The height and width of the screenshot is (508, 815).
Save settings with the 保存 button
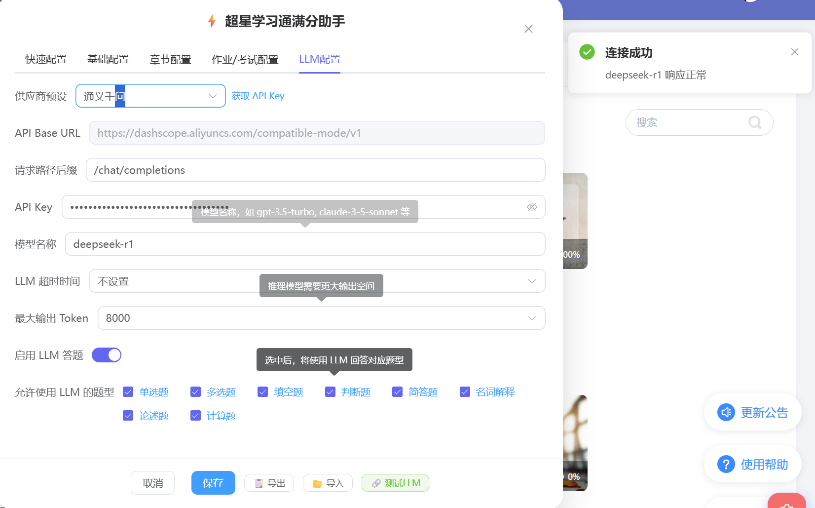click(x=213, y=483)
